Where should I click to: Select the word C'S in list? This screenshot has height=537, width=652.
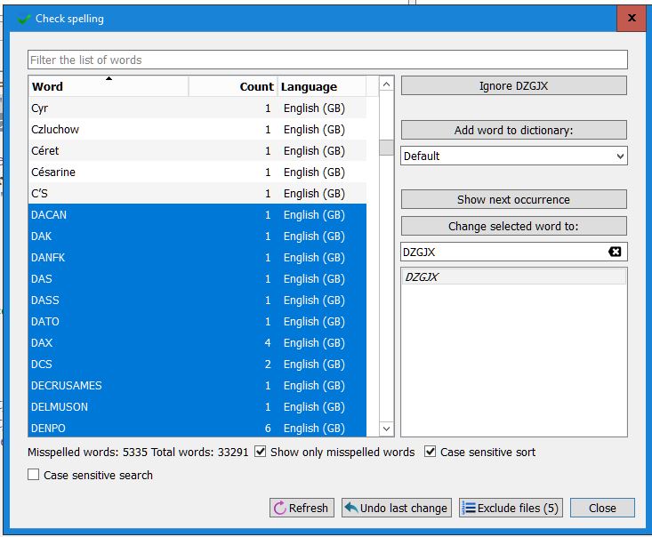[x=197, y=194]
